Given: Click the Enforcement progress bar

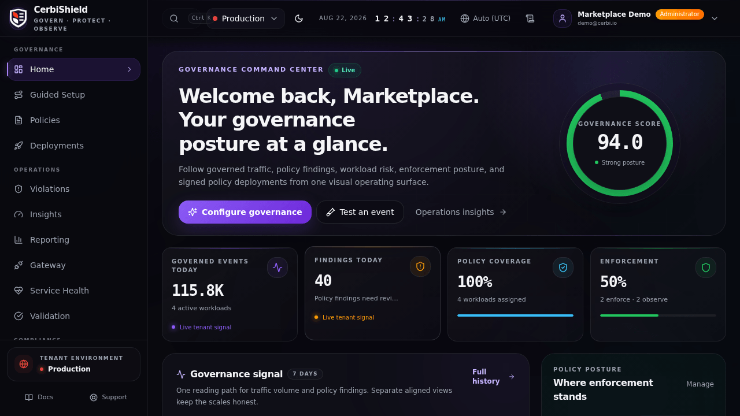Looking at the screenshot, I should tap(658, 315).
